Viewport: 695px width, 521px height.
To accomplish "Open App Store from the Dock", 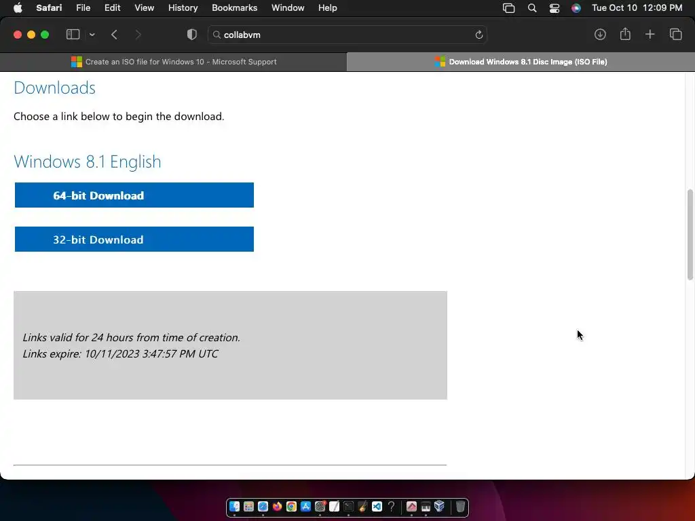I will click(305, 506).
